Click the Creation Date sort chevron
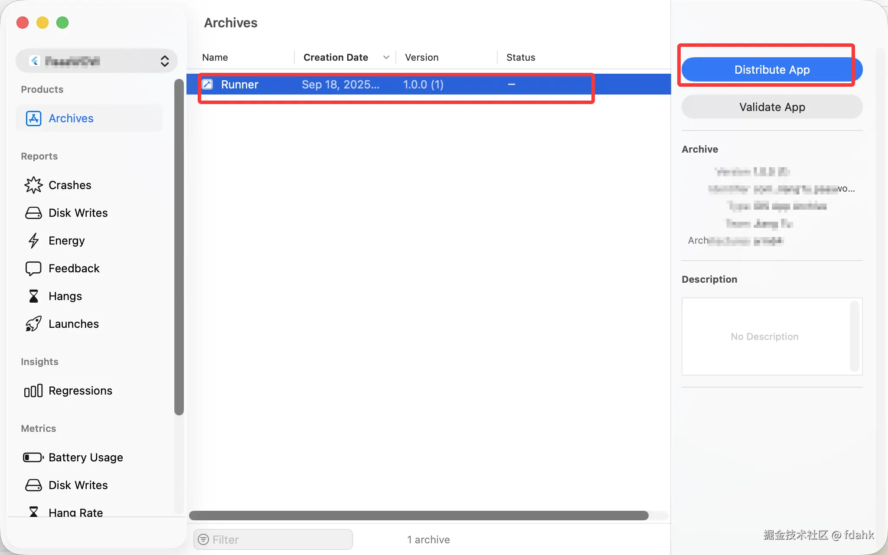This screenshot has height=555, width=888. click(386, 57)
